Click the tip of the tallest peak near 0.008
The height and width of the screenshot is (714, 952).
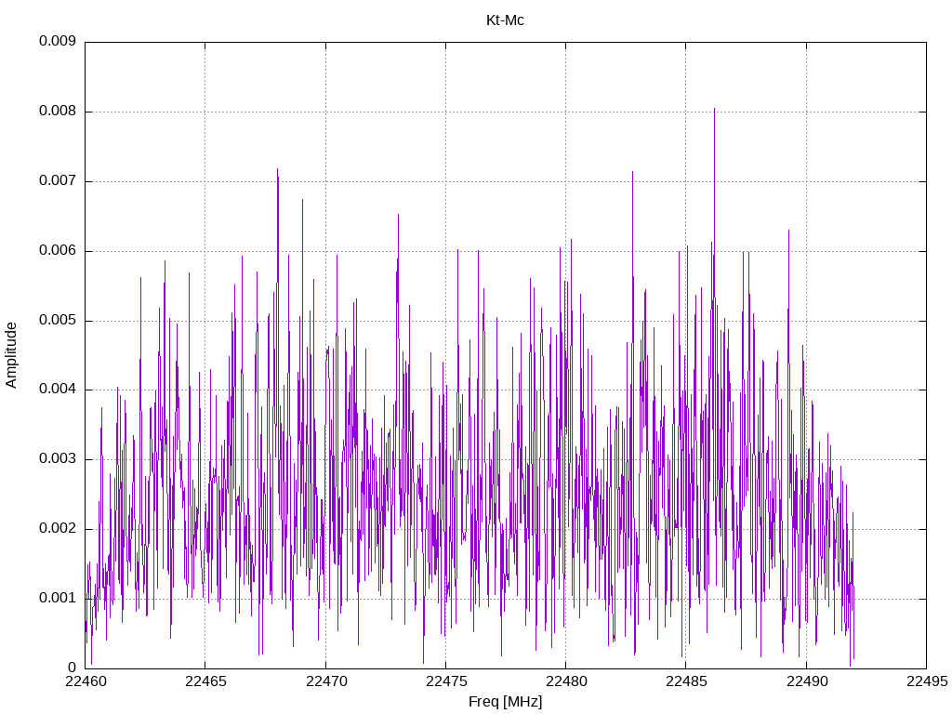click(714, 109)
